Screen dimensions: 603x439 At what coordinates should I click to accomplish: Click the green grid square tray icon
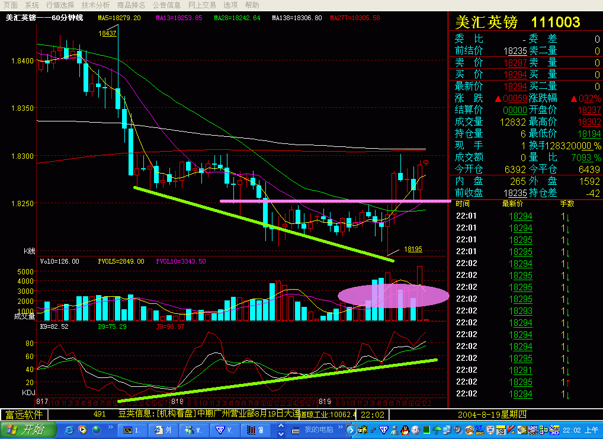click(x=426, y=430)
